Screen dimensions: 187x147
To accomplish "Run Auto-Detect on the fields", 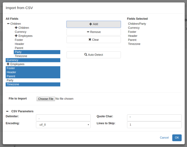I will (x=93, y=55).
